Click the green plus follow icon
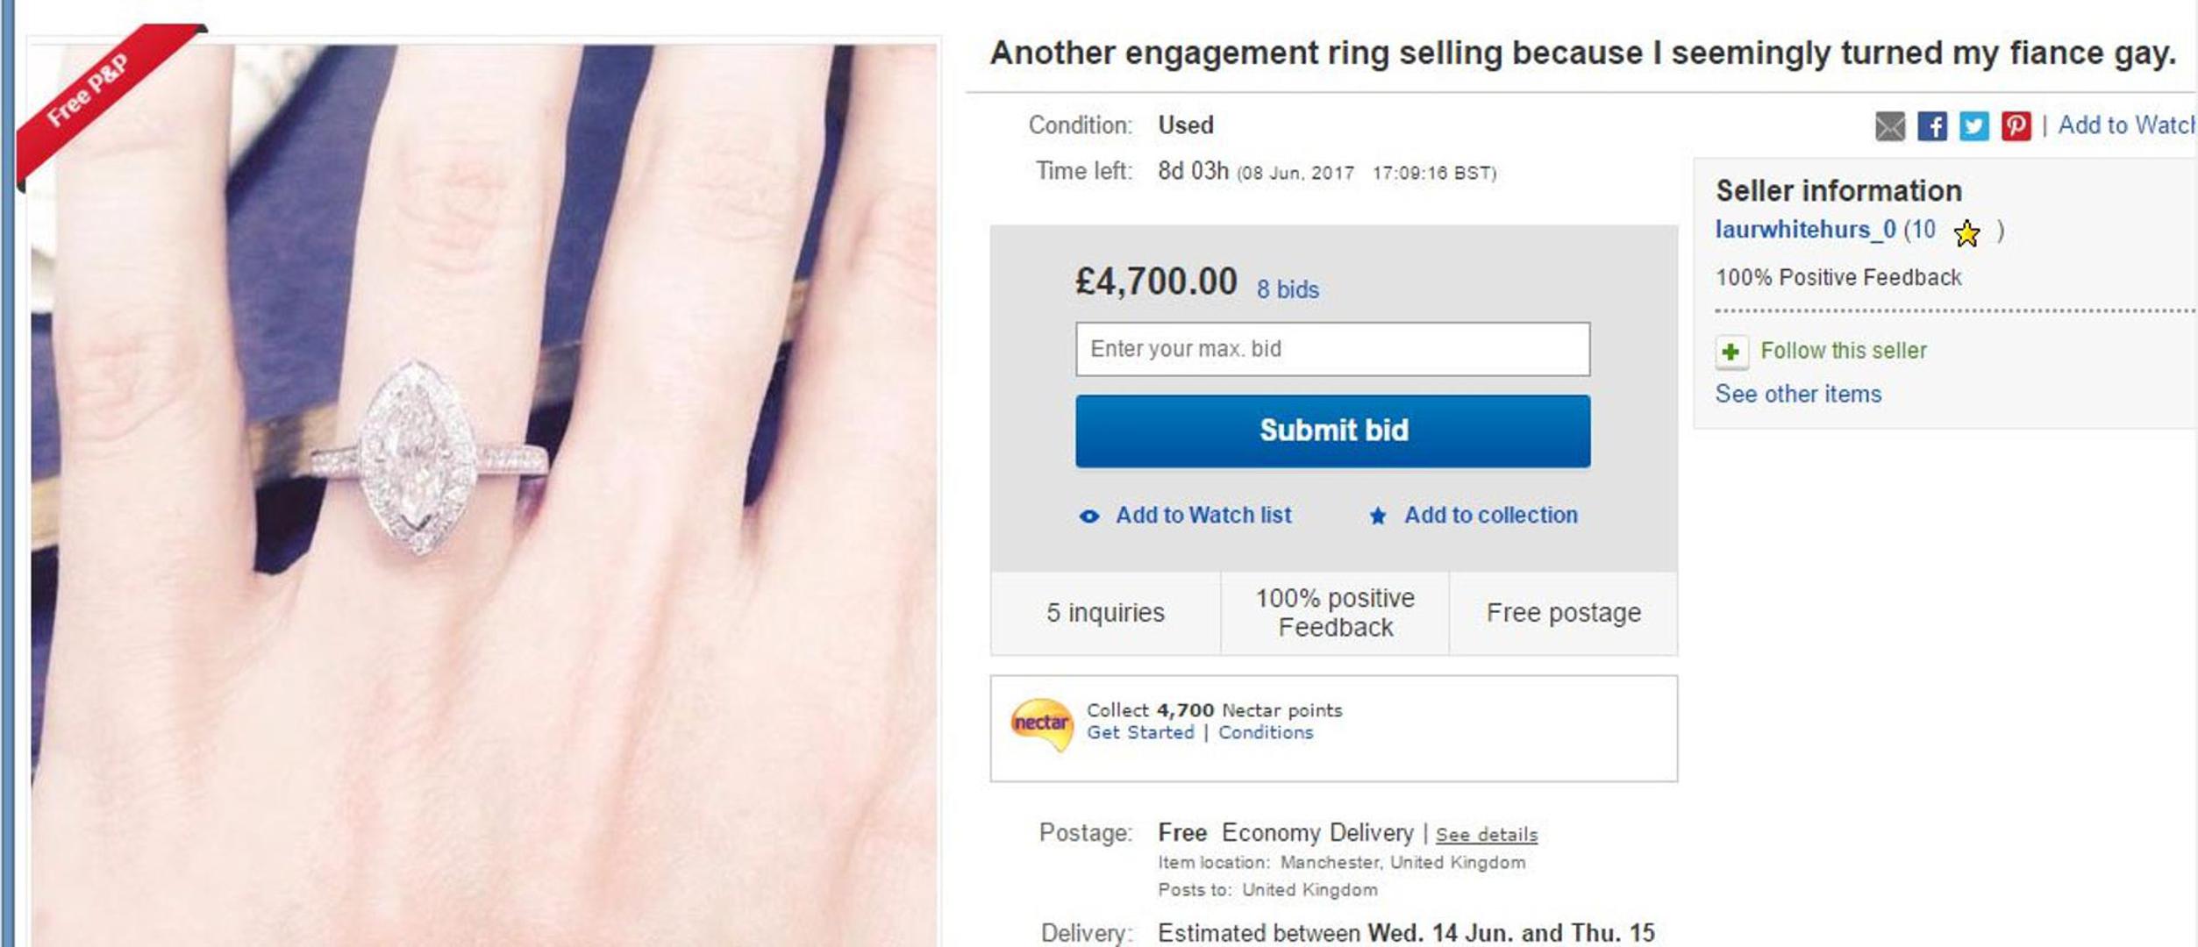 coord(1731,352)
